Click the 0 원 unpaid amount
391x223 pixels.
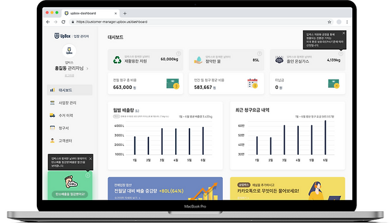[279, 87]
